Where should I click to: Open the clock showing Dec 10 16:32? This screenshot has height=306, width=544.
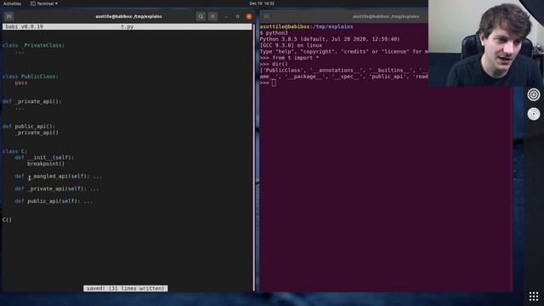(262, 3)
